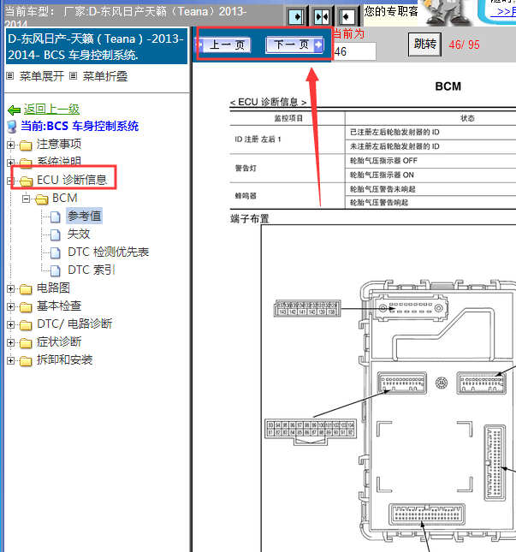Viewport: 516px width, 552px height.
Task: Go to next page with 下一页
Action: click(x=294, y=45)
